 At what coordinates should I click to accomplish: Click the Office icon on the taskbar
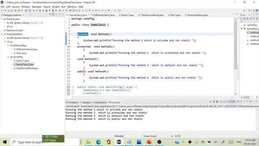(108, 142)
